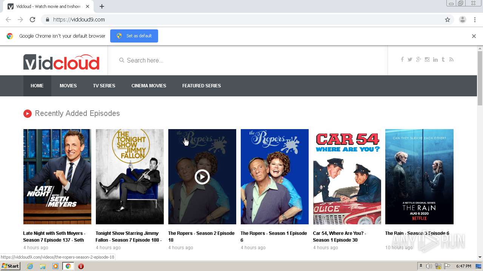Open the media player taskbar icon
The height and width of the screenshot is (271, 483).
[55, 266]
